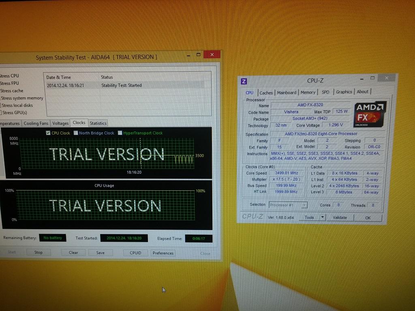This screenshot has height=311, width=415.
Task: Click the Multiplier value x 17.5
Action: [287, 179]
